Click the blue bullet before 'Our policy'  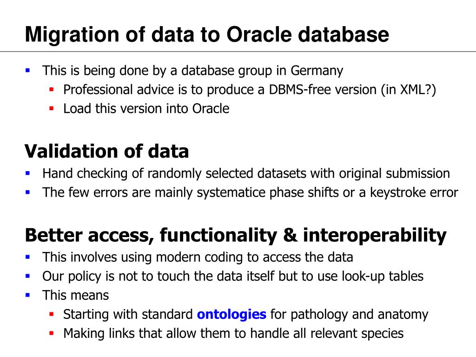(x=28, y=276)
